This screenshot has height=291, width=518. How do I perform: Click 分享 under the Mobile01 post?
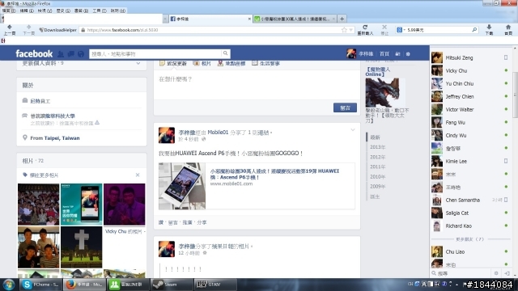202,222
